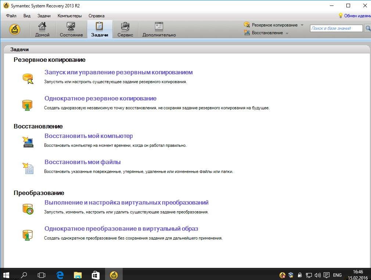The height and width of the screenshot is (280, 371).
Task: Open the Справка menu
Action: 97,16
